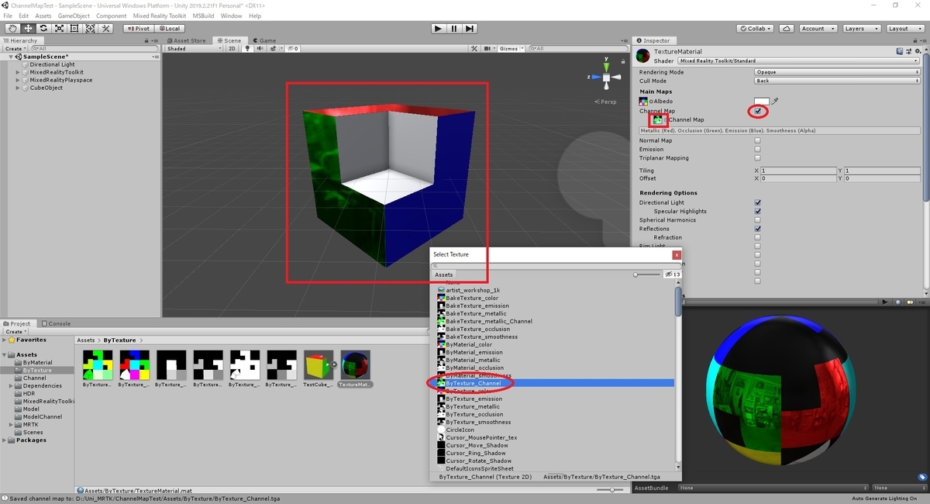Expand MixedRealityToolkit in Hierarchy
The image size is (930, 504).
pos(18,72)
